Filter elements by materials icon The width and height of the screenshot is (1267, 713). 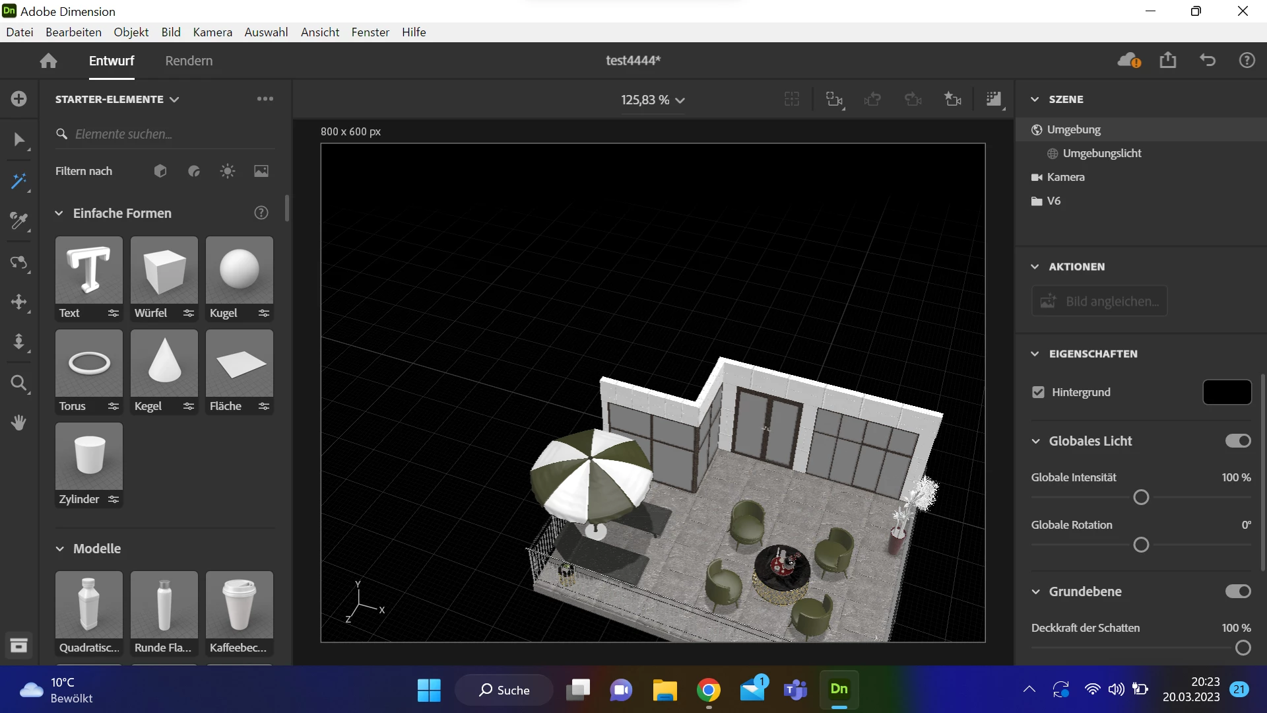click(x=194, y=171)
